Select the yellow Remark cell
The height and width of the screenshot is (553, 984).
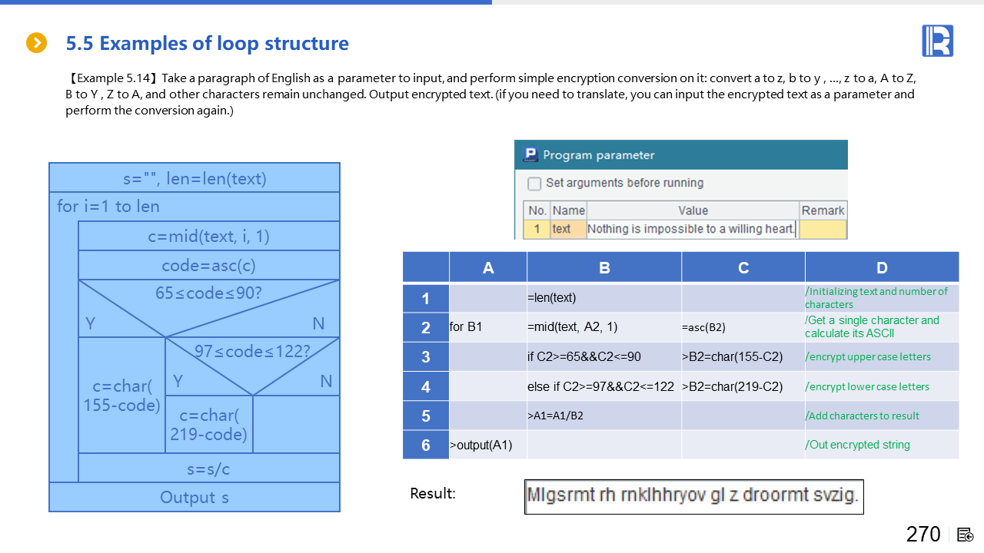(x=823, y=229)
